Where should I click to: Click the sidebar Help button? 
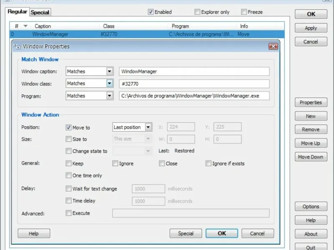pyautogui.click(x=311, y=220)
